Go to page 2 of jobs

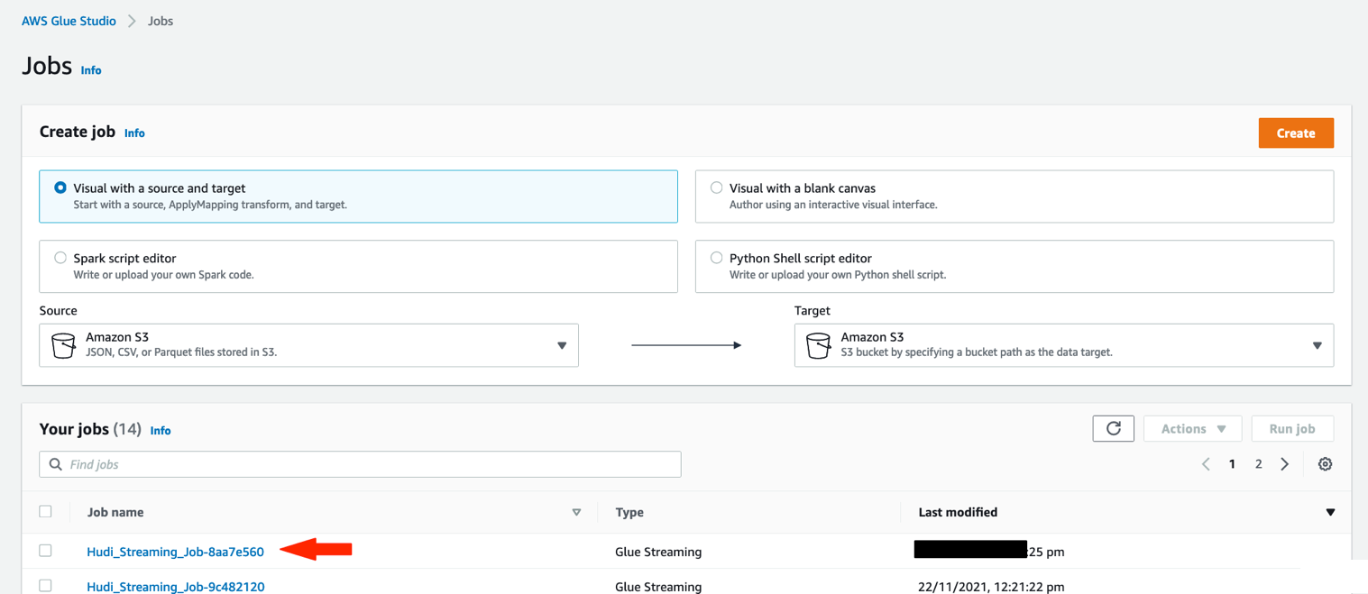(x=1258, y=464)
